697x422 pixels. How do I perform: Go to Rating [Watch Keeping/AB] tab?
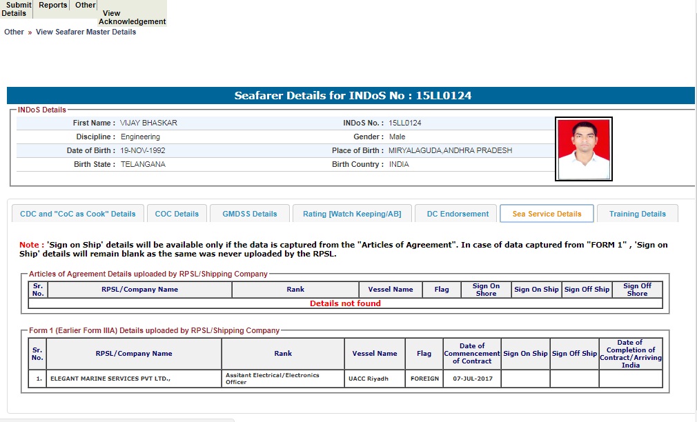[x=352, y=214]
